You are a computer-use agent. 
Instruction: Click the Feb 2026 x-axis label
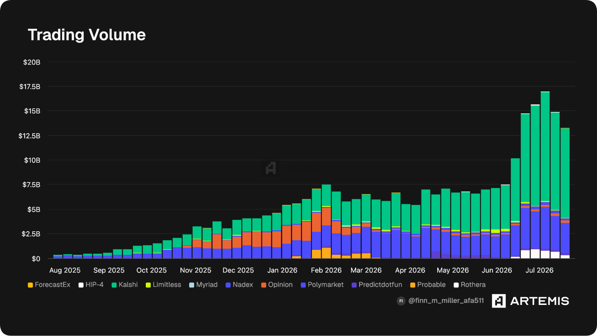(x=326, y=270)
